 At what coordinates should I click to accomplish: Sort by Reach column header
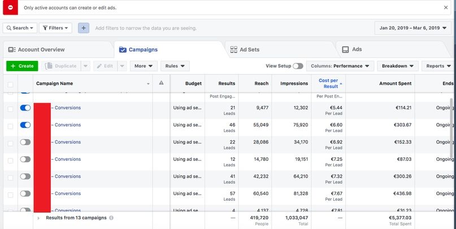point(255,83)
